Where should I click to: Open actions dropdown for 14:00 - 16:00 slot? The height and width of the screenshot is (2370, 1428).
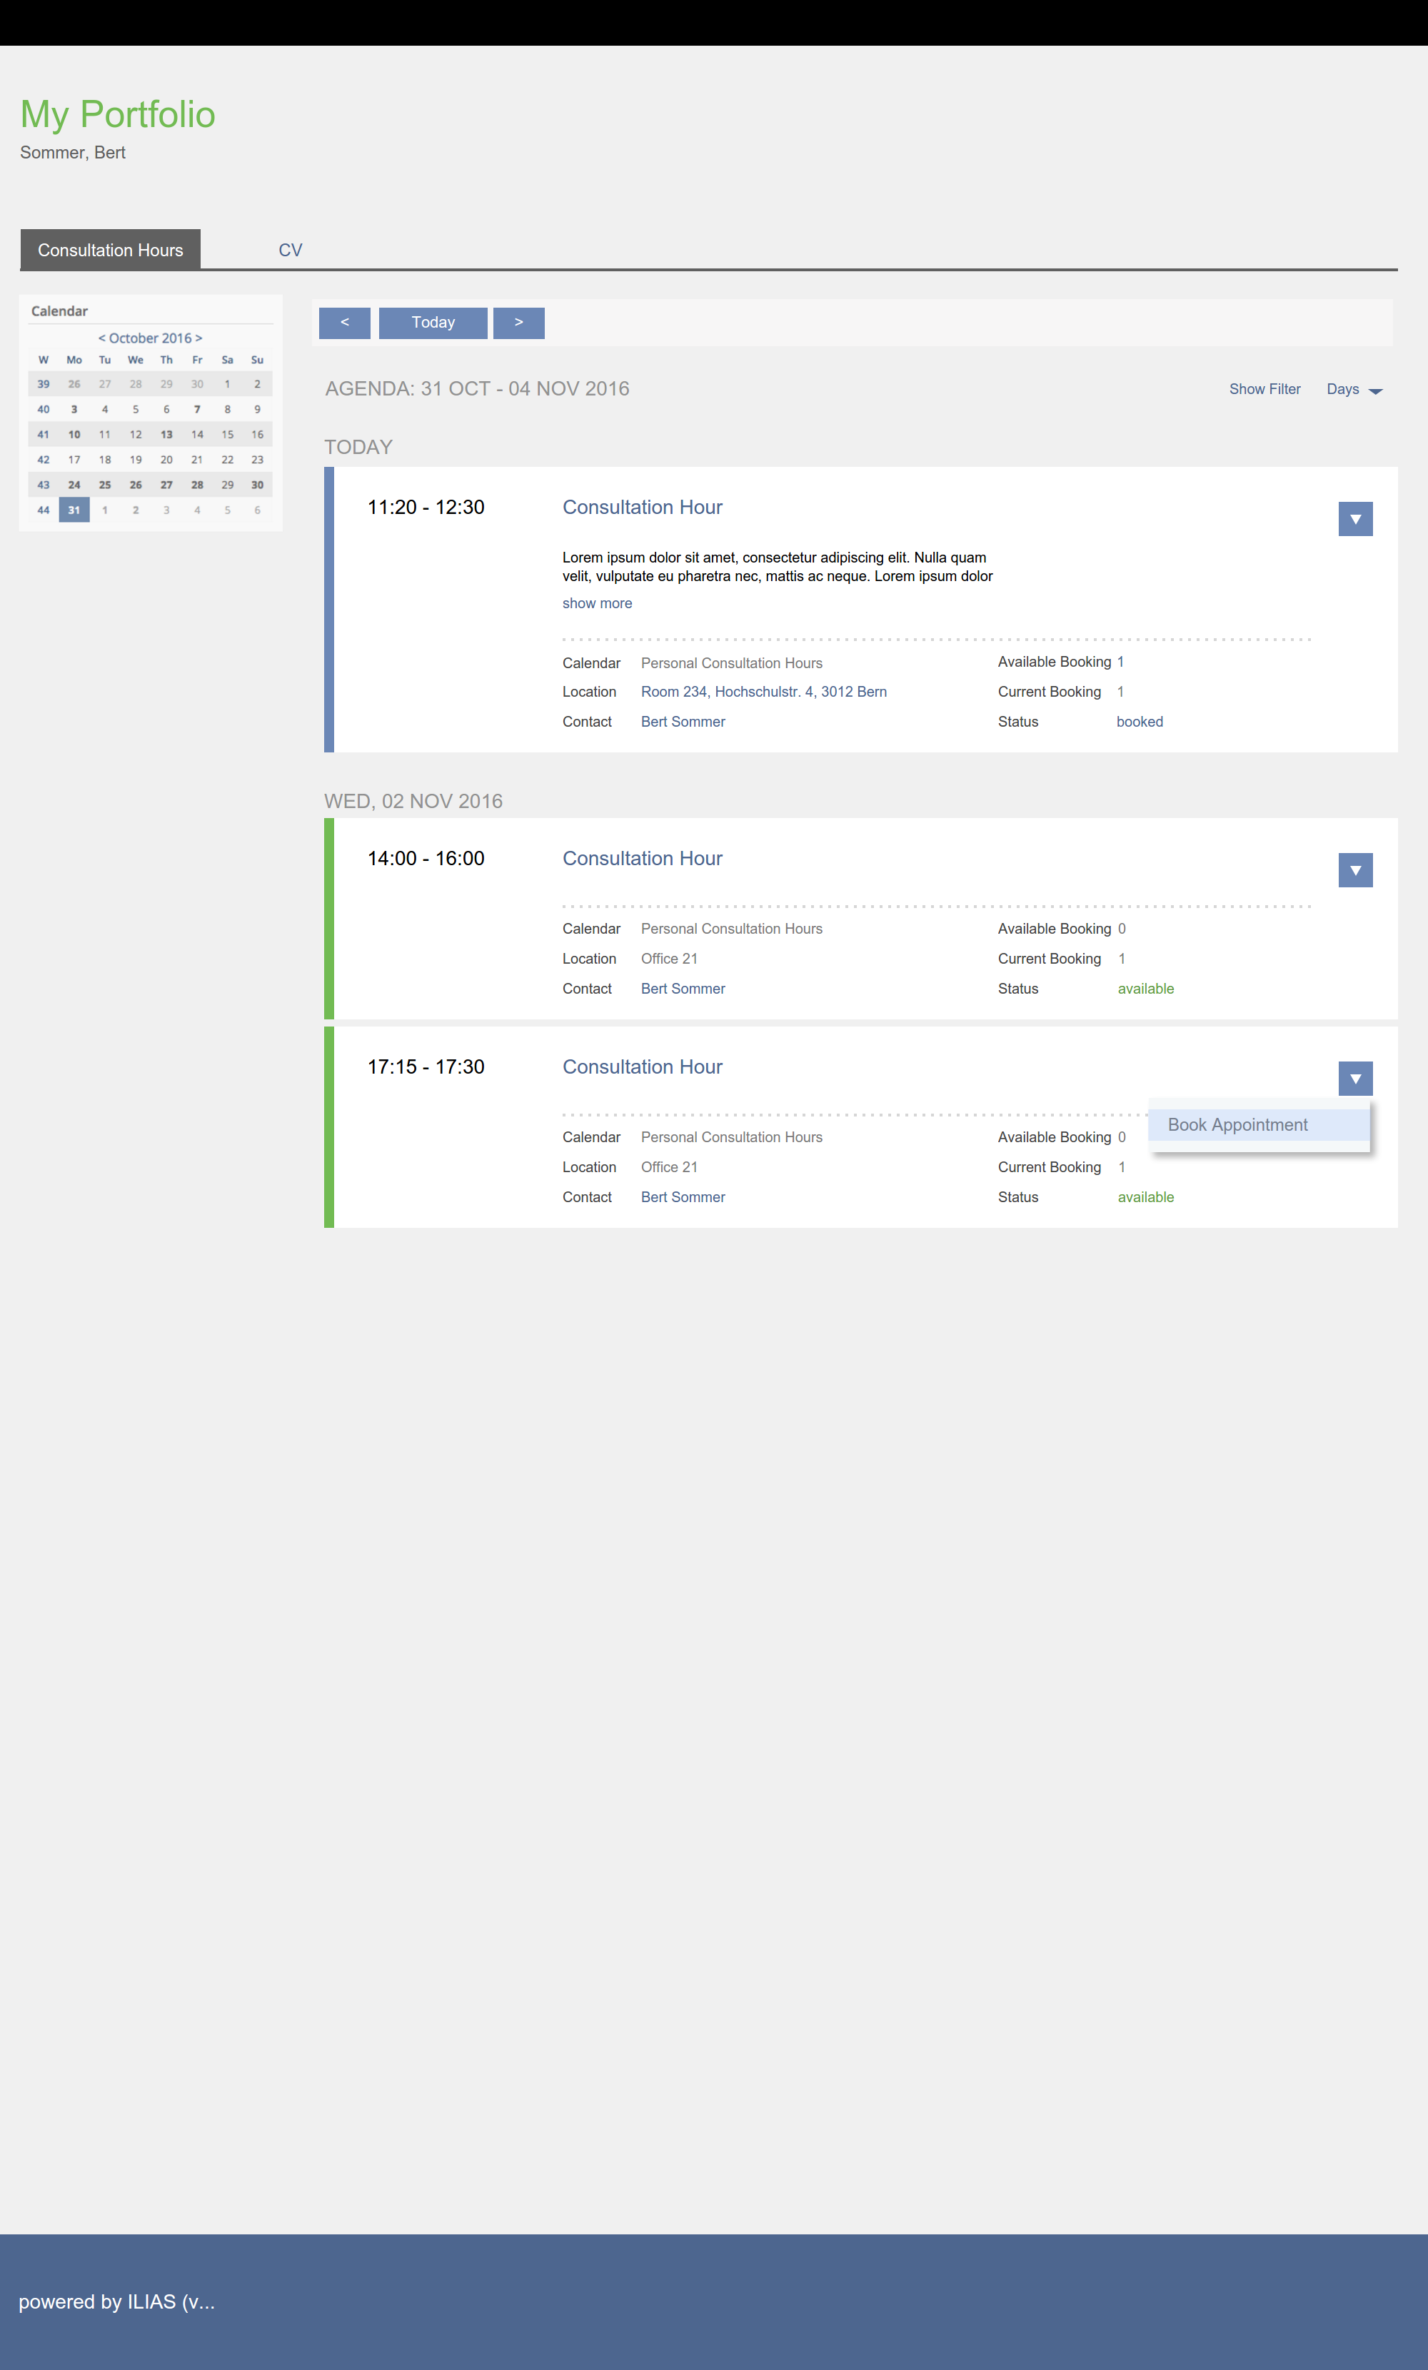pyautogui.click(x=1354, y=870)
